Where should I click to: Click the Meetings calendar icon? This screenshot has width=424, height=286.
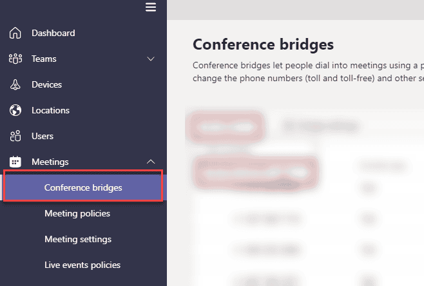click(15, 162)
